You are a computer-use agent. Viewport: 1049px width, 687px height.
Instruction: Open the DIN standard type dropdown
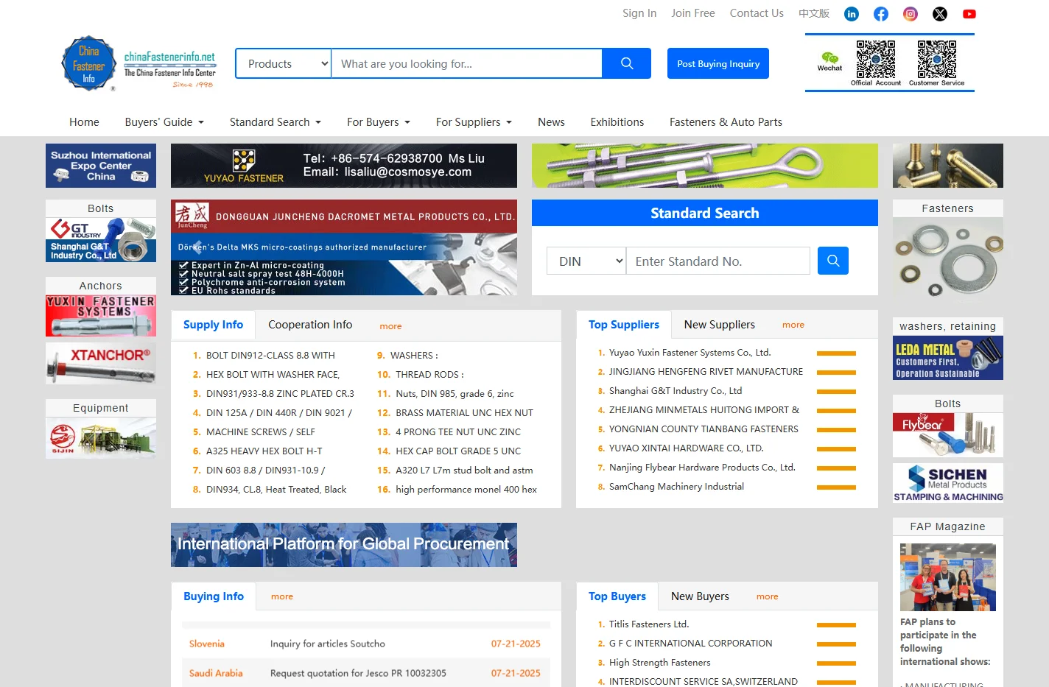point(586,261)
